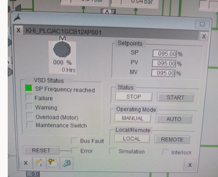218x177 pixels.
Task: Click the green SP Frequency reached indicator
Action: (x=29, y=88)
